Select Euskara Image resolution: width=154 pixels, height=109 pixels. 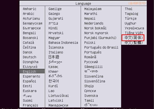pos(30,91)
